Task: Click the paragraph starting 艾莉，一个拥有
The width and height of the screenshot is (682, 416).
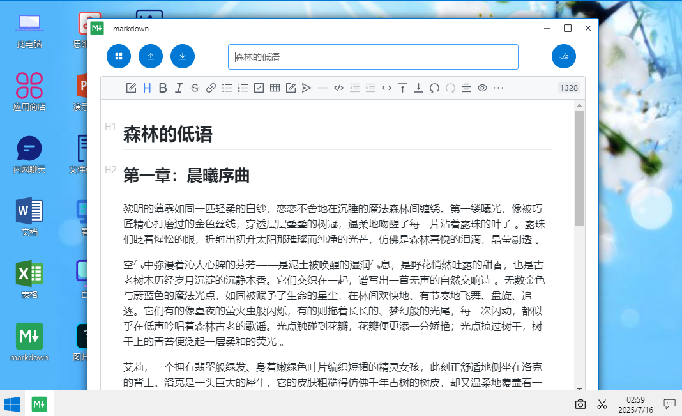Action: pyautogui.click(x=334, y=375)
